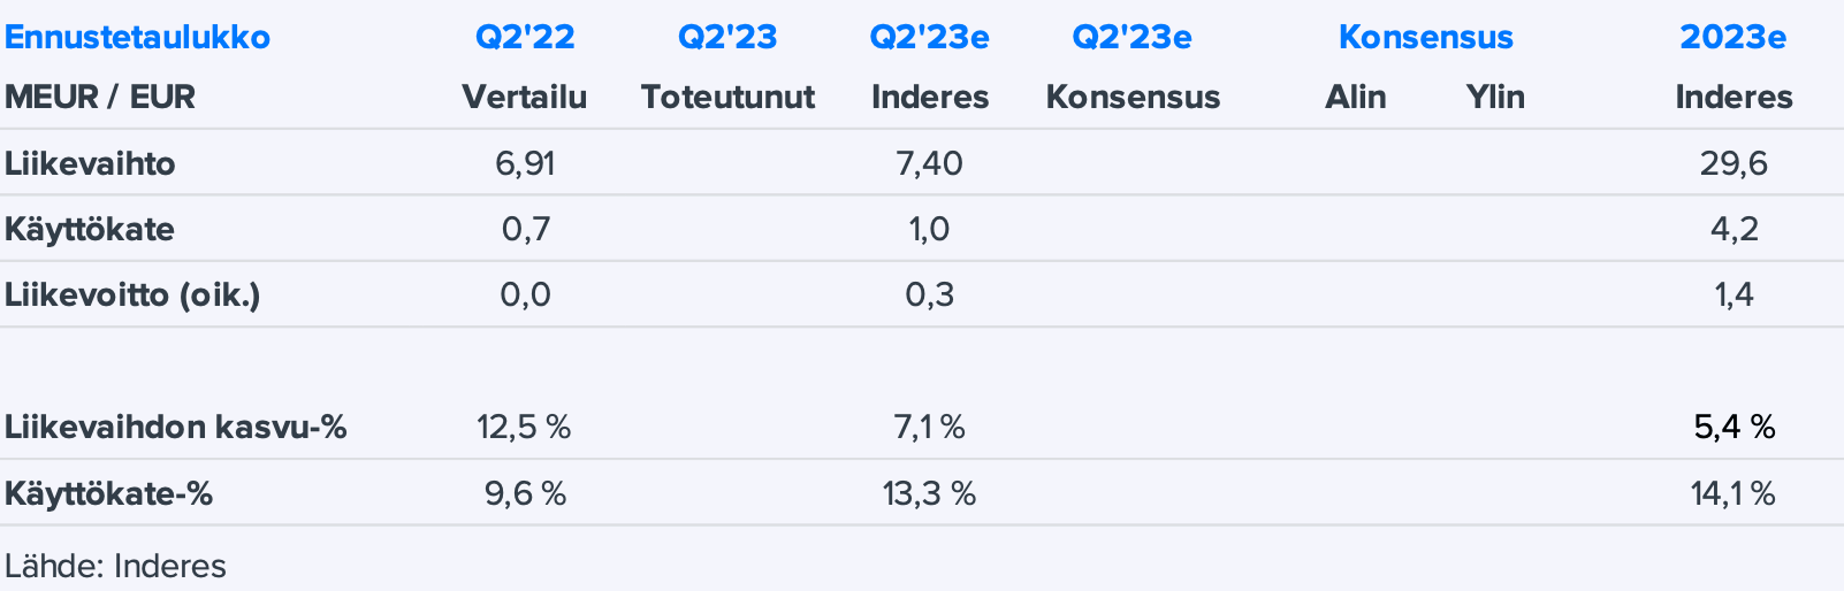
Task: Click the Liikevaihdon kasvu-% row label
Action: [175, 427]
